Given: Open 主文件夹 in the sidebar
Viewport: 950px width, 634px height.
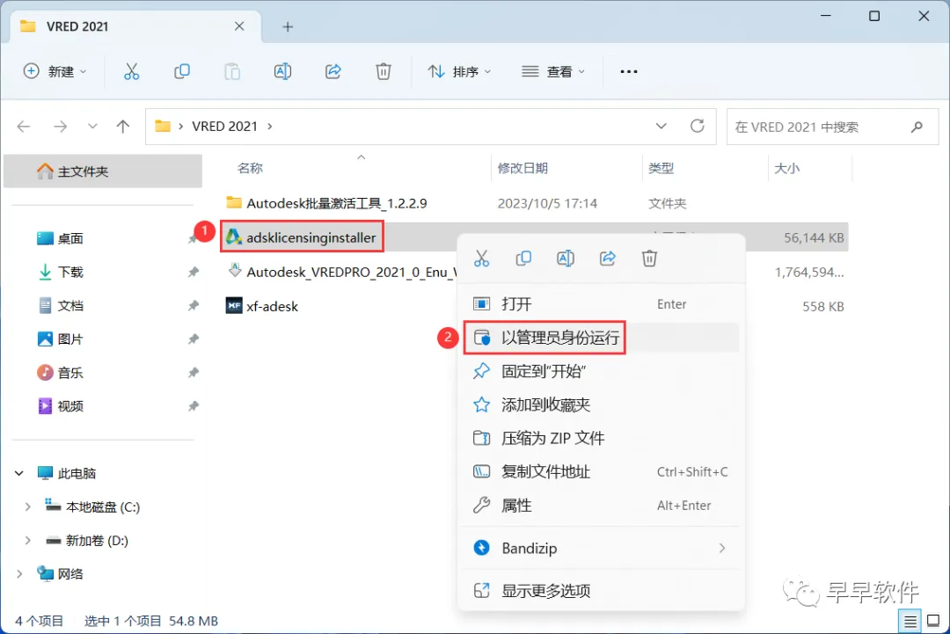Looking at the screenshot, I should (x=103, y=171).
